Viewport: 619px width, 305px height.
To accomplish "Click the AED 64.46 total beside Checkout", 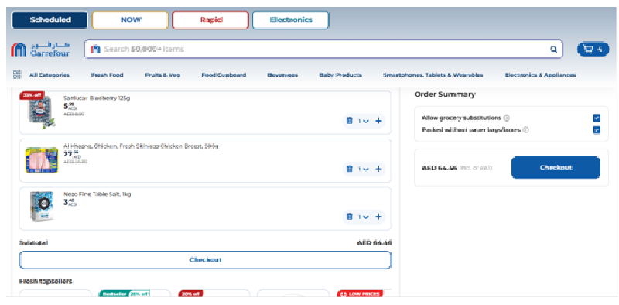I will click(x=439, y=167).
